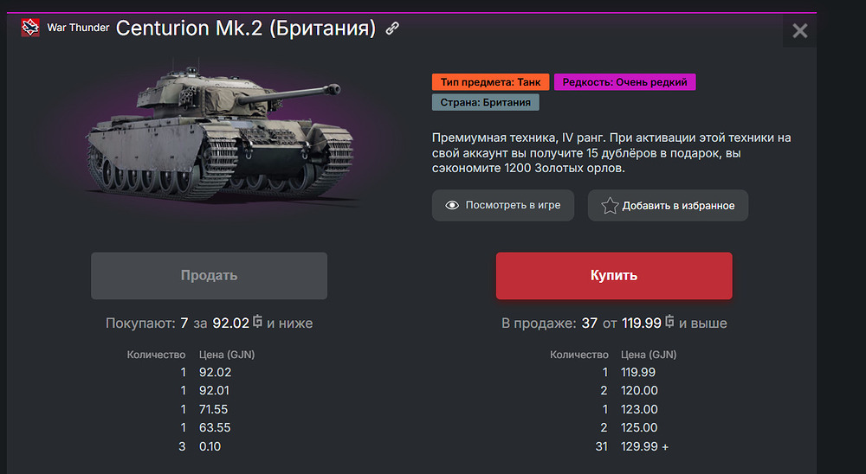Click the grey Продать button
Viewport: 866px width, 474px height.
tap(210, 276)
